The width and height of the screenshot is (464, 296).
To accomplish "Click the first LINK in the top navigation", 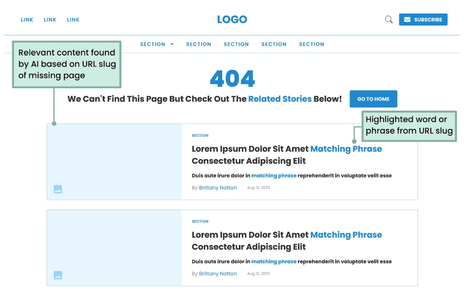I will coord(27,19).
